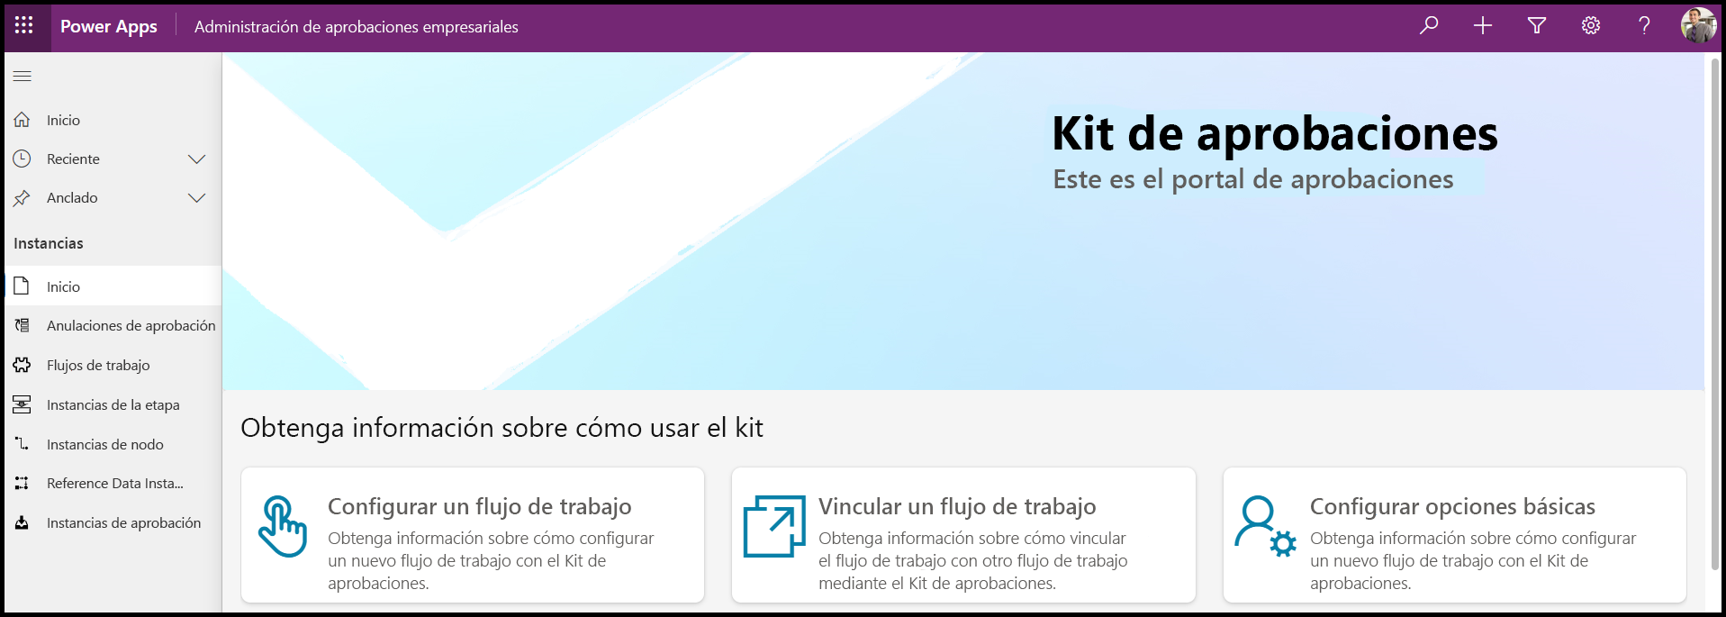Click the home icon beside the top Inicio

point(22,120)
